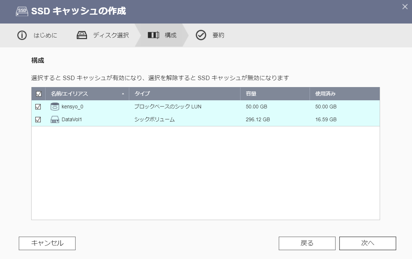Click the 296.12 GB capacity cell

pos(258,119)
